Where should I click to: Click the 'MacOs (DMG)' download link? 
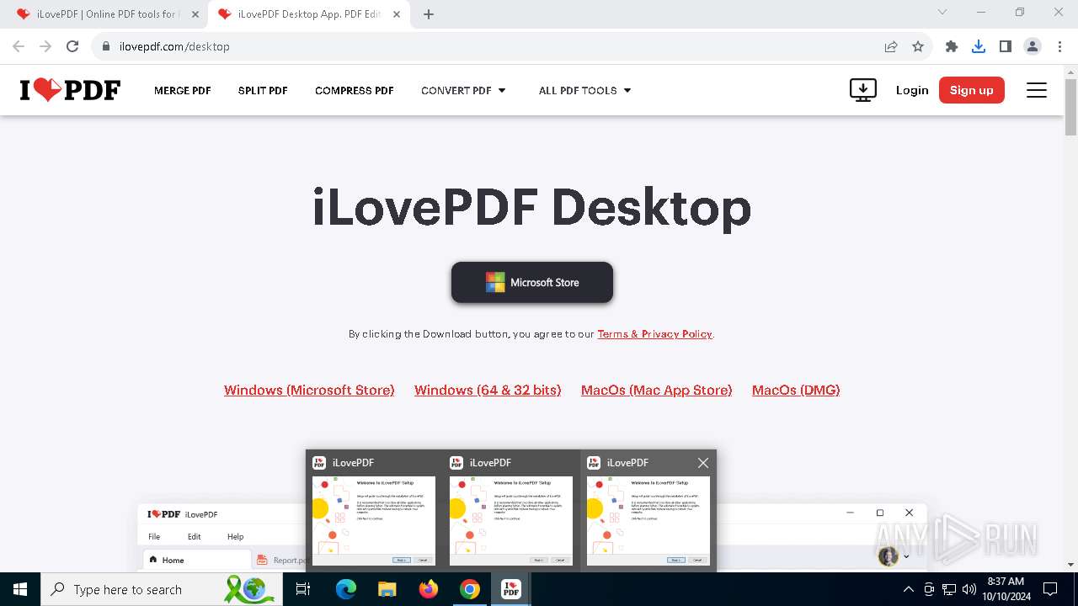796,390
